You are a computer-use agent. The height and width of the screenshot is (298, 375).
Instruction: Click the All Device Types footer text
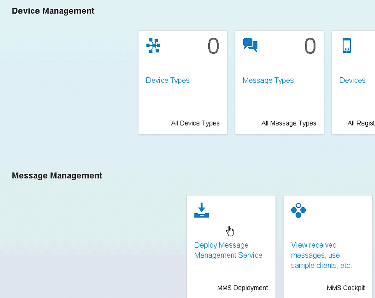tap(195, 123)
